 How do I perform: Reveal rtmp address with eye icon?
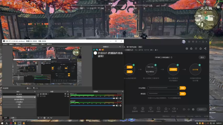178,88
